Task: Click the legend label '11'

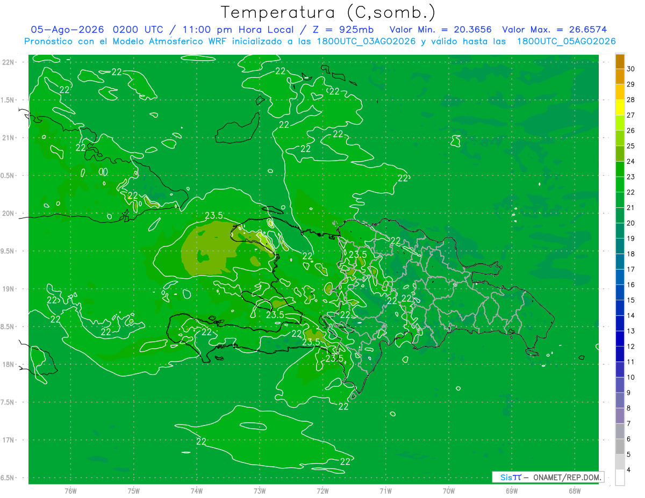Action: click(630, 362)
